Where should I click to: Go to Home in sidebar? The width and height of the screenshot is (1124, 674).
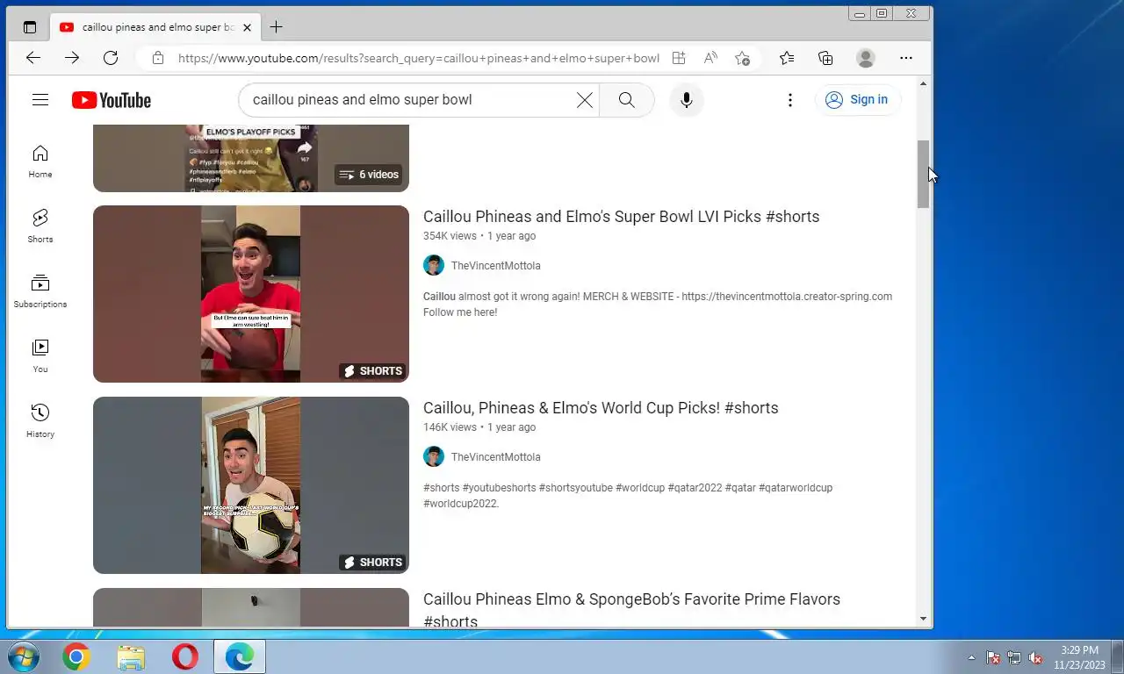(40, 161)
